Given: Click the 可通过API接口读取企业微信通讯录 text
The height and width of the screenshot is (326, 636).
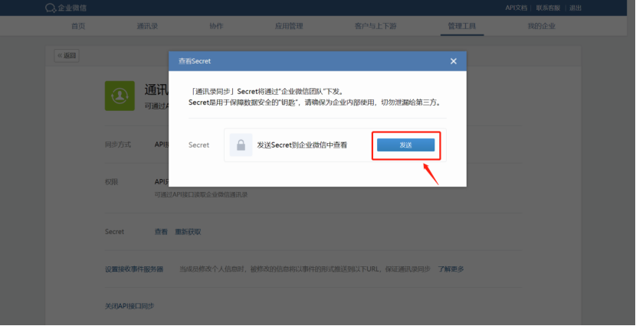Looking at the screenshot, I should pyautogui.click(x=202, y=194).
